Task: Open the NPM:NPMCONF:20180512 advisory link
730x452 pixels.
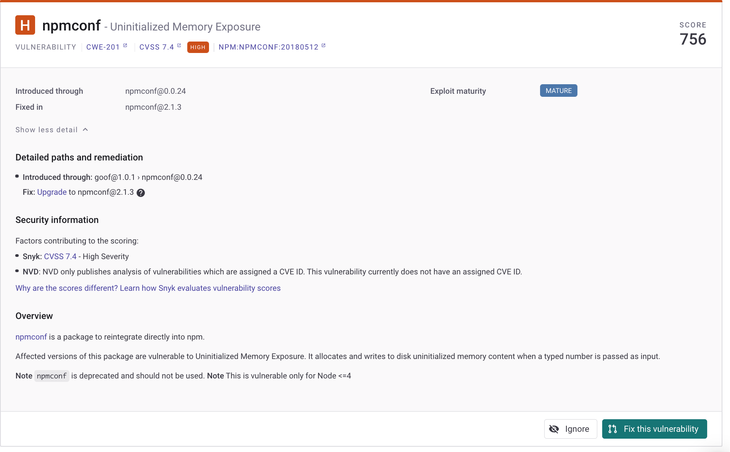Action: click(x=269, y=47)
